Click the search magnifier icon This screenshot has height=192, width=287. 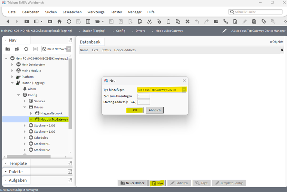coord(232,12)
